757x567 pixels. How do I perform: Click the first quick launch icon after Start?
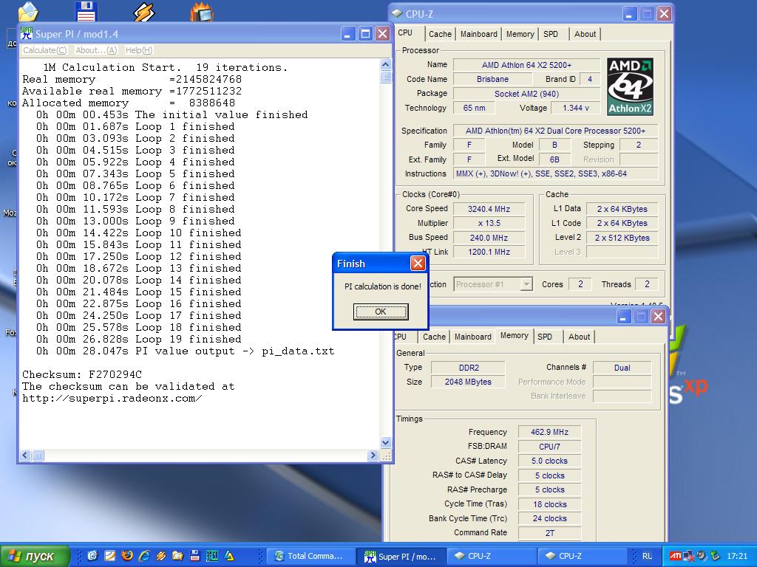[x=92, y=555]
